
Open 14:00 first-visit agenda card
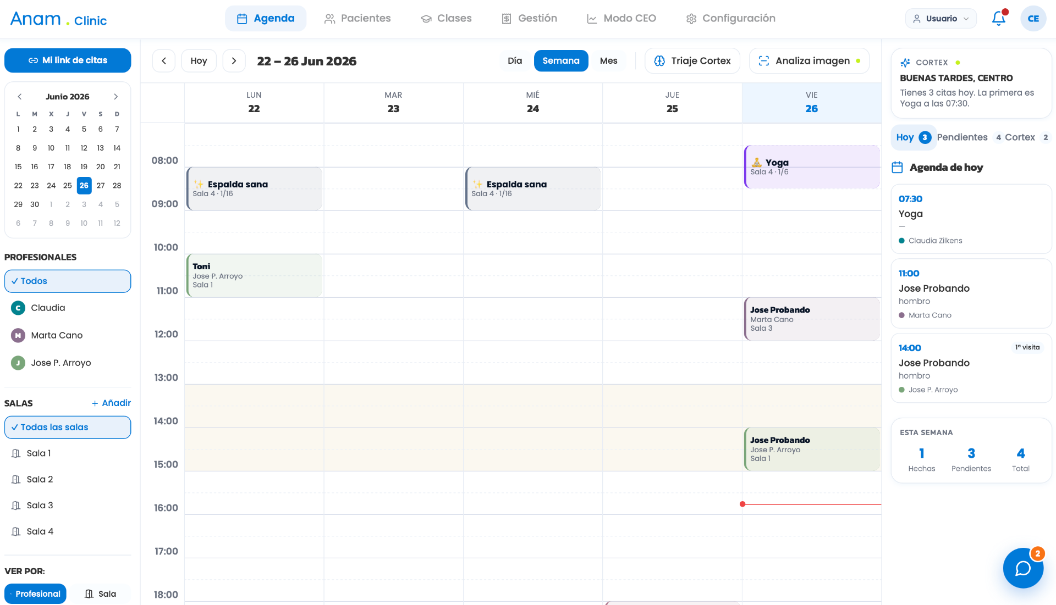[x=971, y=369]
